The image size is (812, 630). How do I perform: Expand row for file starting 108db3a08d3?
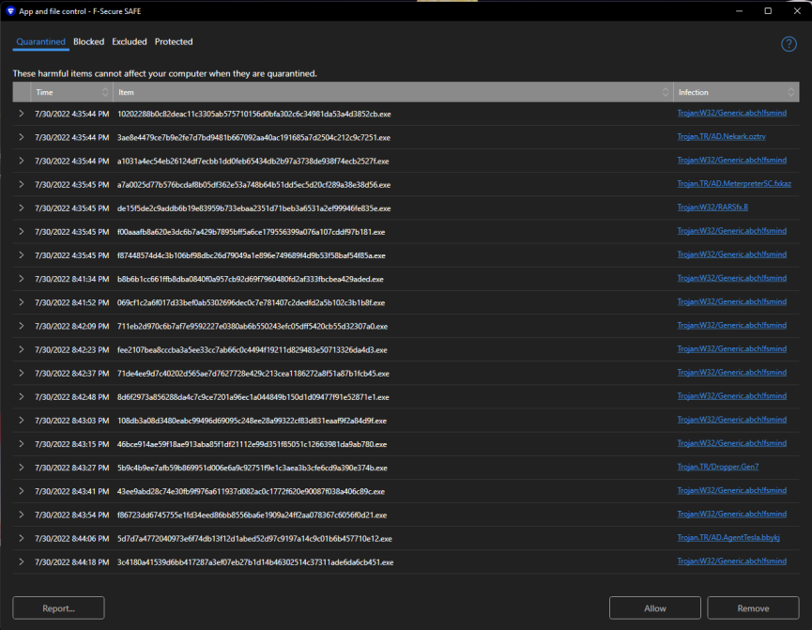(x=22, y=421)
